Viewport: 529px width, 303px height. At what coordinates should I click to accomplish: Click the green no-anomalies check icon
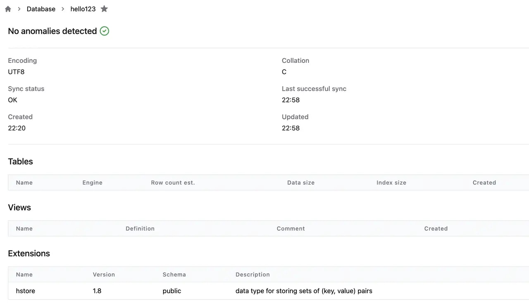click(x=105, y=31)
